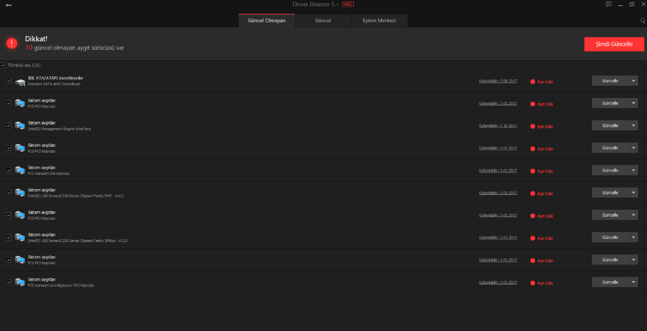Click device icon of Chipset Family SMBus - A123
647x331 pixels.
tap(20, 237)
